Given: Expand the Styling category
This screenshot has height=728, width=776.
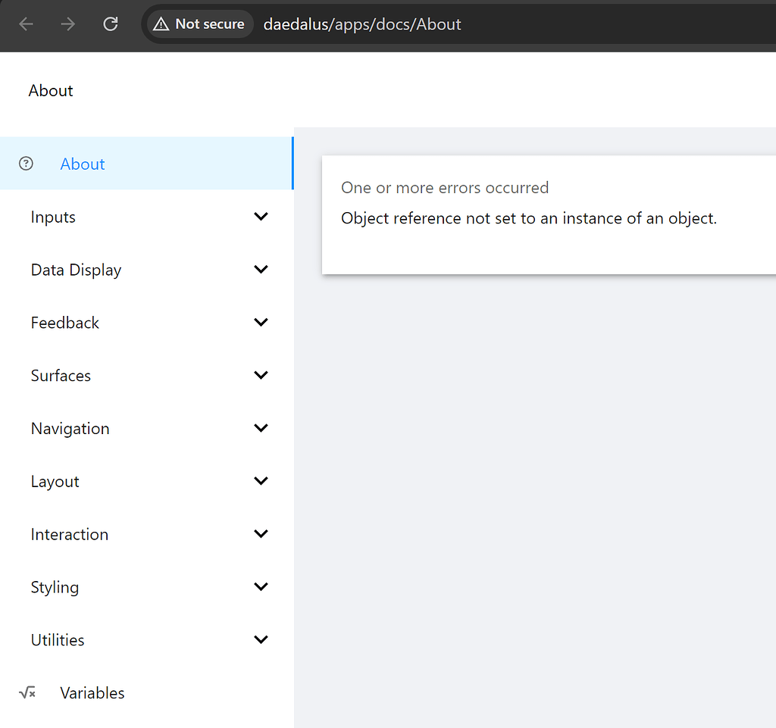Looking at the screenshot, I should point(261,586).
